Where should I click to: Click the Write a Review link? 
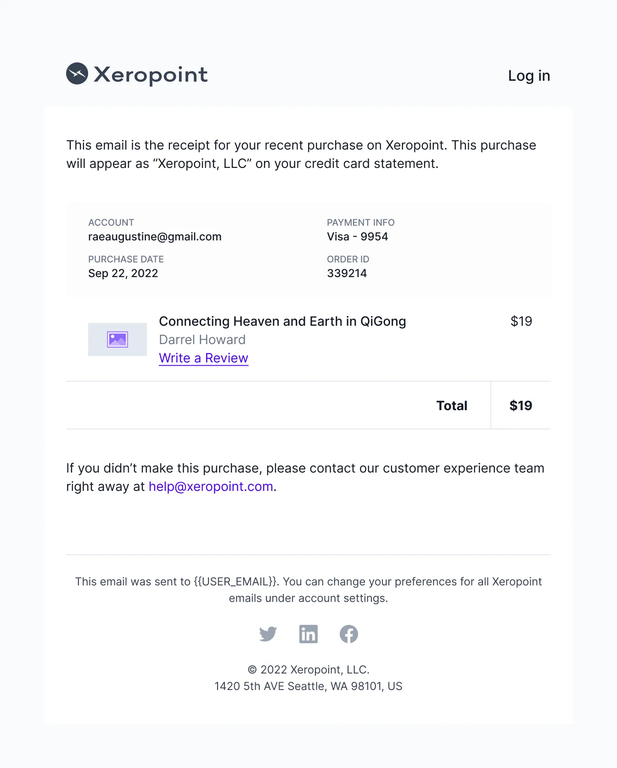[204, 358]
